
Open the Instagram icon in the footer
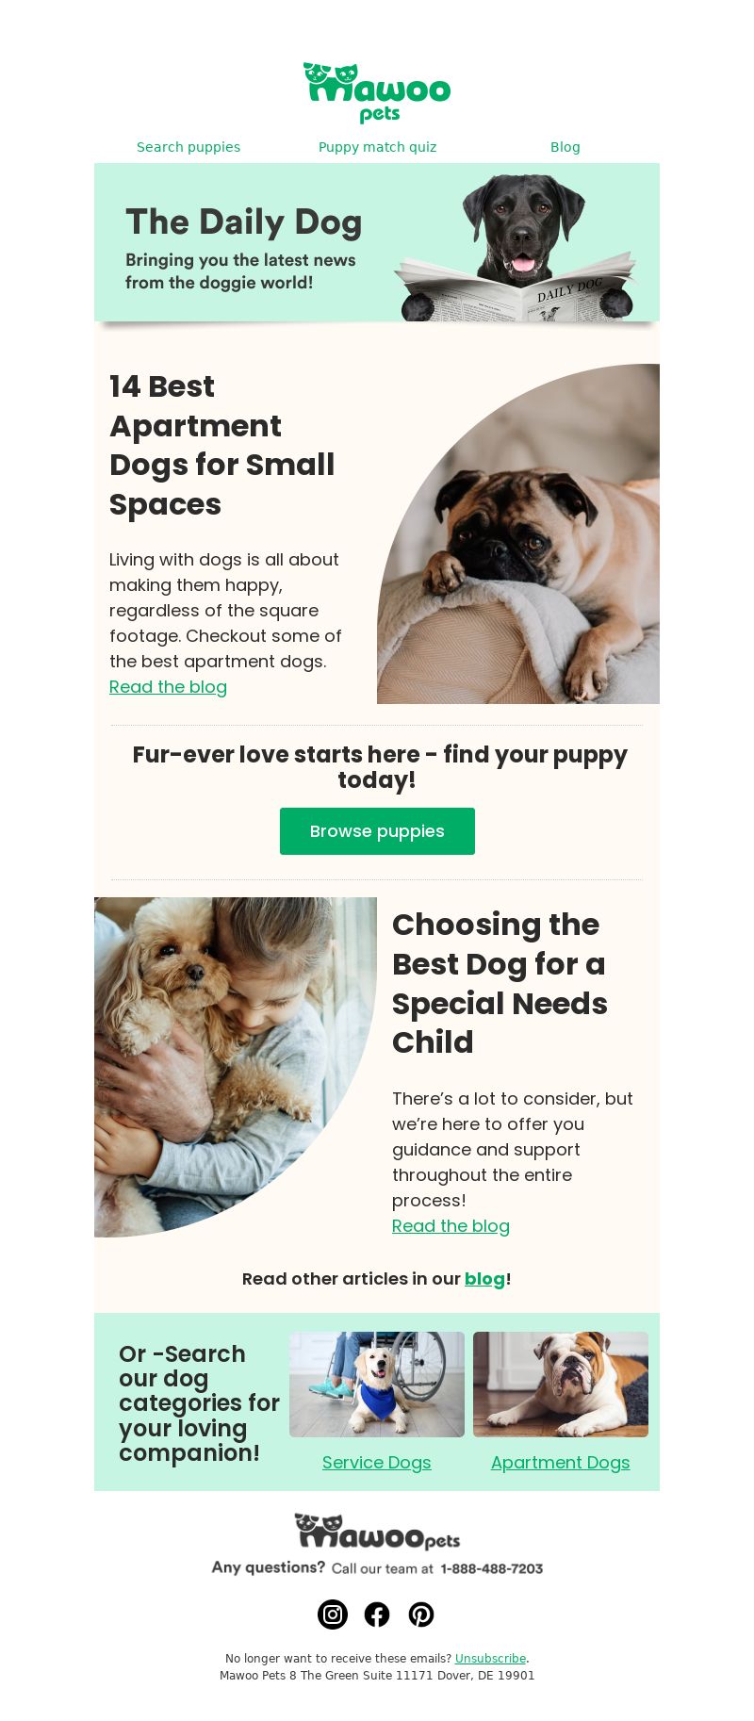pyautogui.click(x=333, y=1614)
